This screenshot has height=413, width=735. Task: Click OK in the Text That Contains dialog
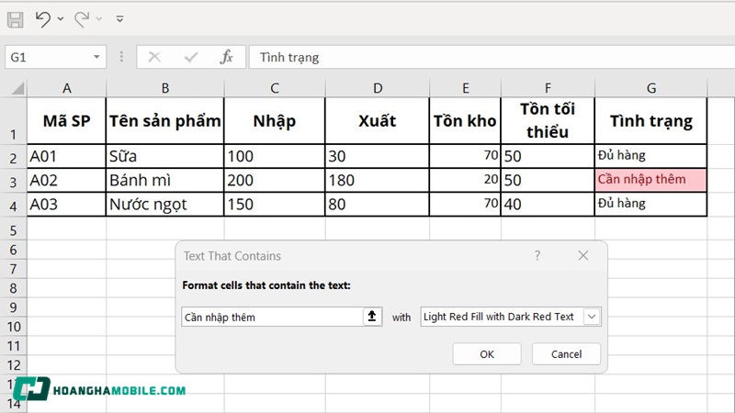pyautogui.click(x=487, y=354)
